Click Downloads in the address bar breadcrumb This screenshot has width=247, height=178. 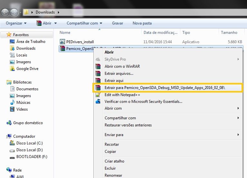(45, 12)
